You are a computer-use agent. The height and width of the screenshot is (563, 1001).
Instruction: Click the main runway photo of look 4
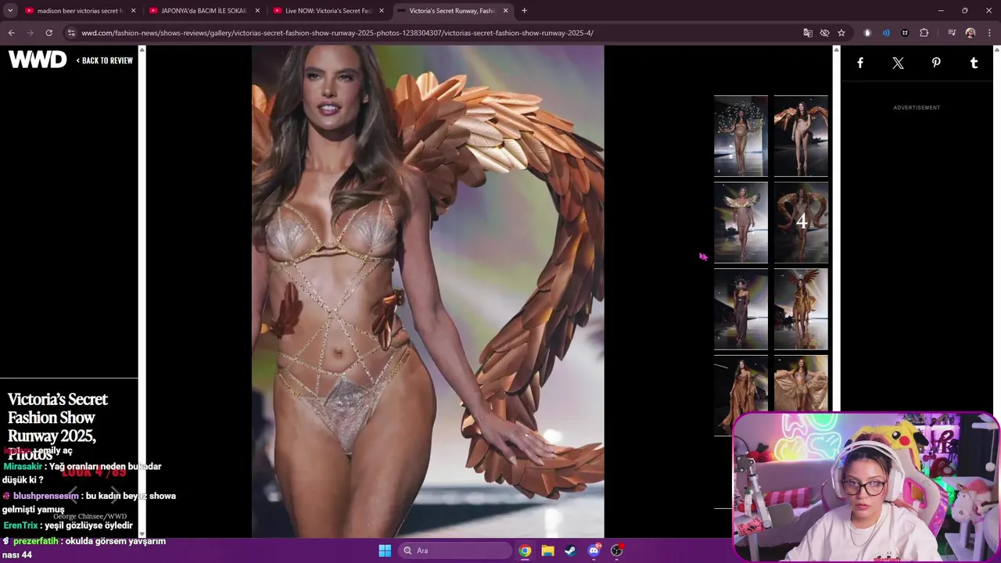tap(428, 292)
